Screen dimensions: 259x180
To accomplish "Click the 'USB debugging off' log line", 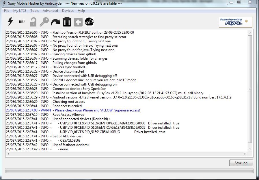I will (x=62, y=76).
